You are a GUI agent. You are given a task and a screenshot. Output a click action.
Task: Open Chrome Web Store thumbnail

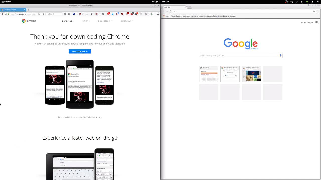tap(251, 74)
